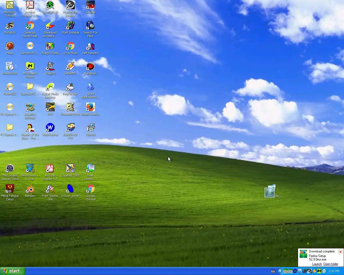Close the Download complete notification

(340, 252)
